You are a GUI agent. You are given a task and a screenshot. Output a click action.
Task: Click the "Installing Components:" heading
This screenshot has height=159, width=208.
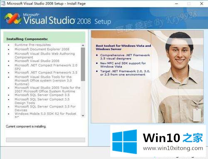point(27,39)
